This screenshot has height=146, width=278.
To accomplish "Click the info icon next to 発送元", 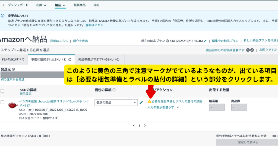I will pyautogui.click(x=13, y=69).
